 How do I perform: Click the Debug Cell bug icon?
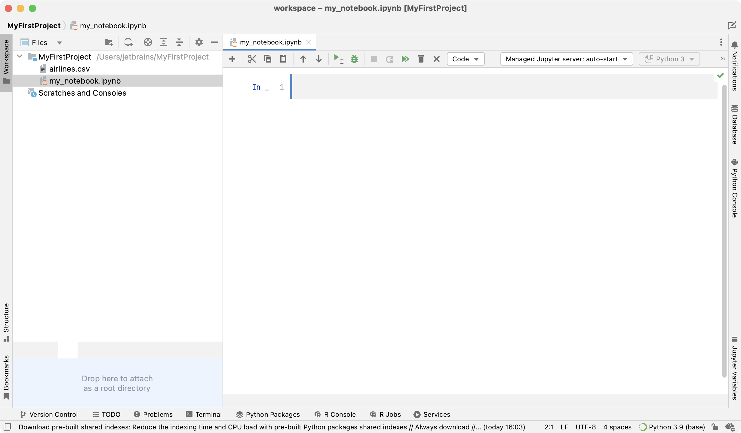pyautogui.click(x=354, y=59)
